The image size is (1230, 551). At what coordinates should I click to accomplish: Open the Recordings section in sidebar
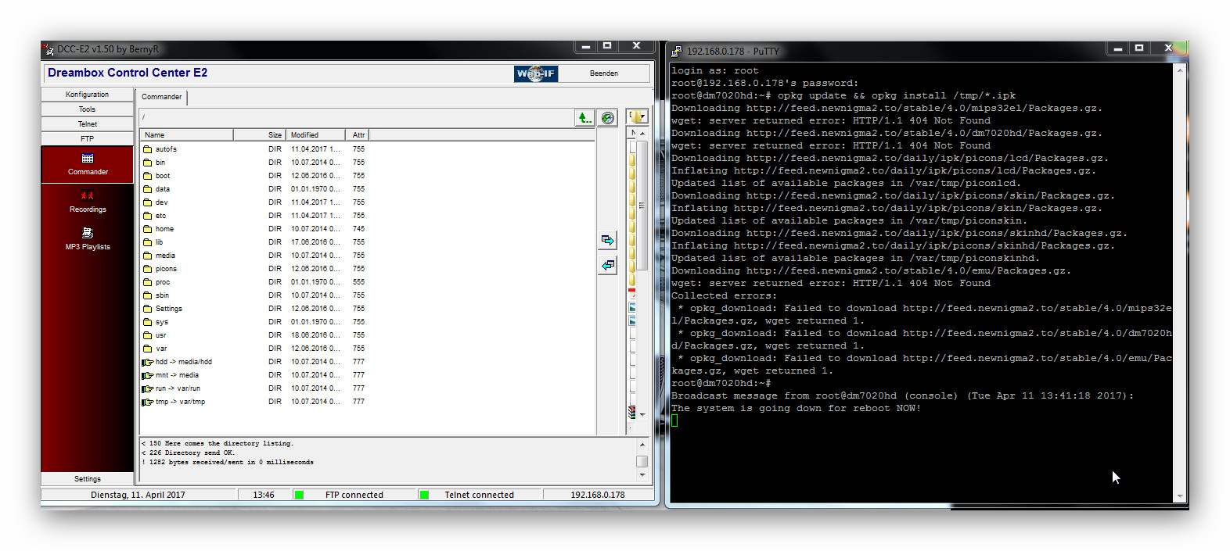(88, 202)
